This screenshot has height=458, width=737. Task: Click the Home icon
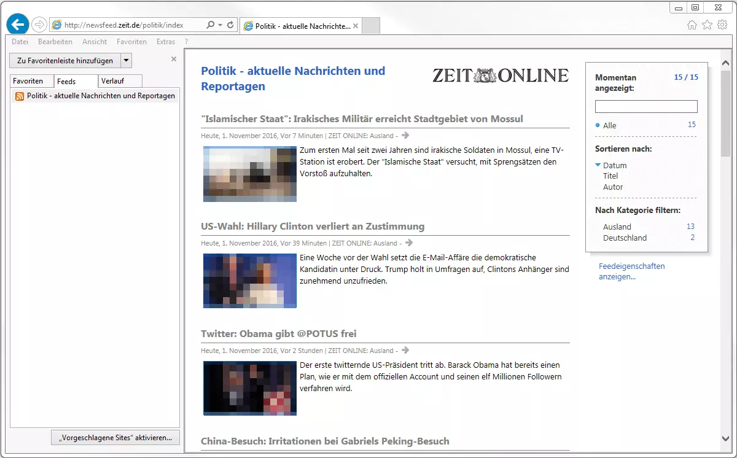692,25
